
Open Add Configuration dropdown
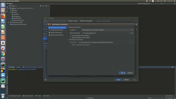pos(144,4)
